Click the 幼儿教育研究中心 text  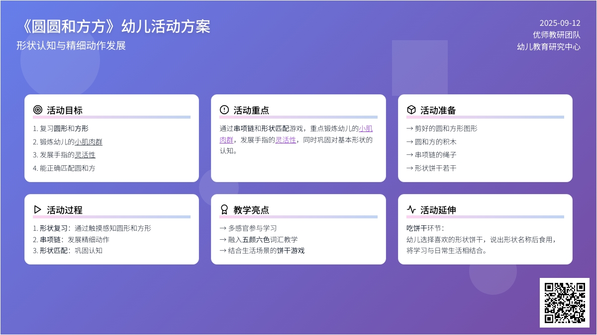[548, 47]
